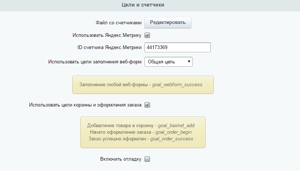
Task: Click the goal_webform_success goal name
Action: click(x=177, y=84)
